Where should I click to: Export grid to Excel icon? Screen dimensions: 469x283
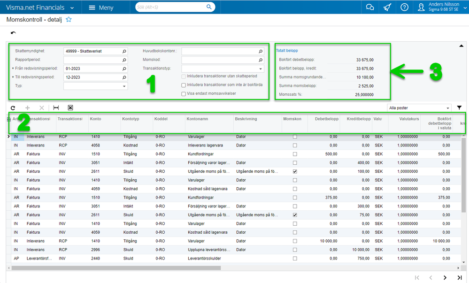click(x=70, y=107)
